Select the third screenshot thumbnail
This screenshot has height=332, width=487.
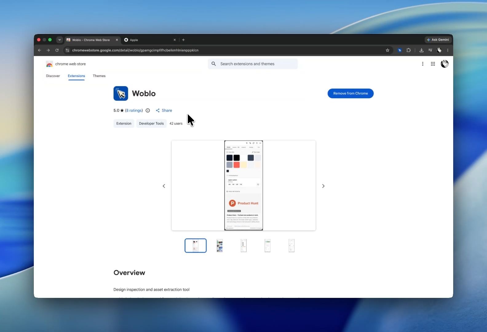click(x=244, y=246)
